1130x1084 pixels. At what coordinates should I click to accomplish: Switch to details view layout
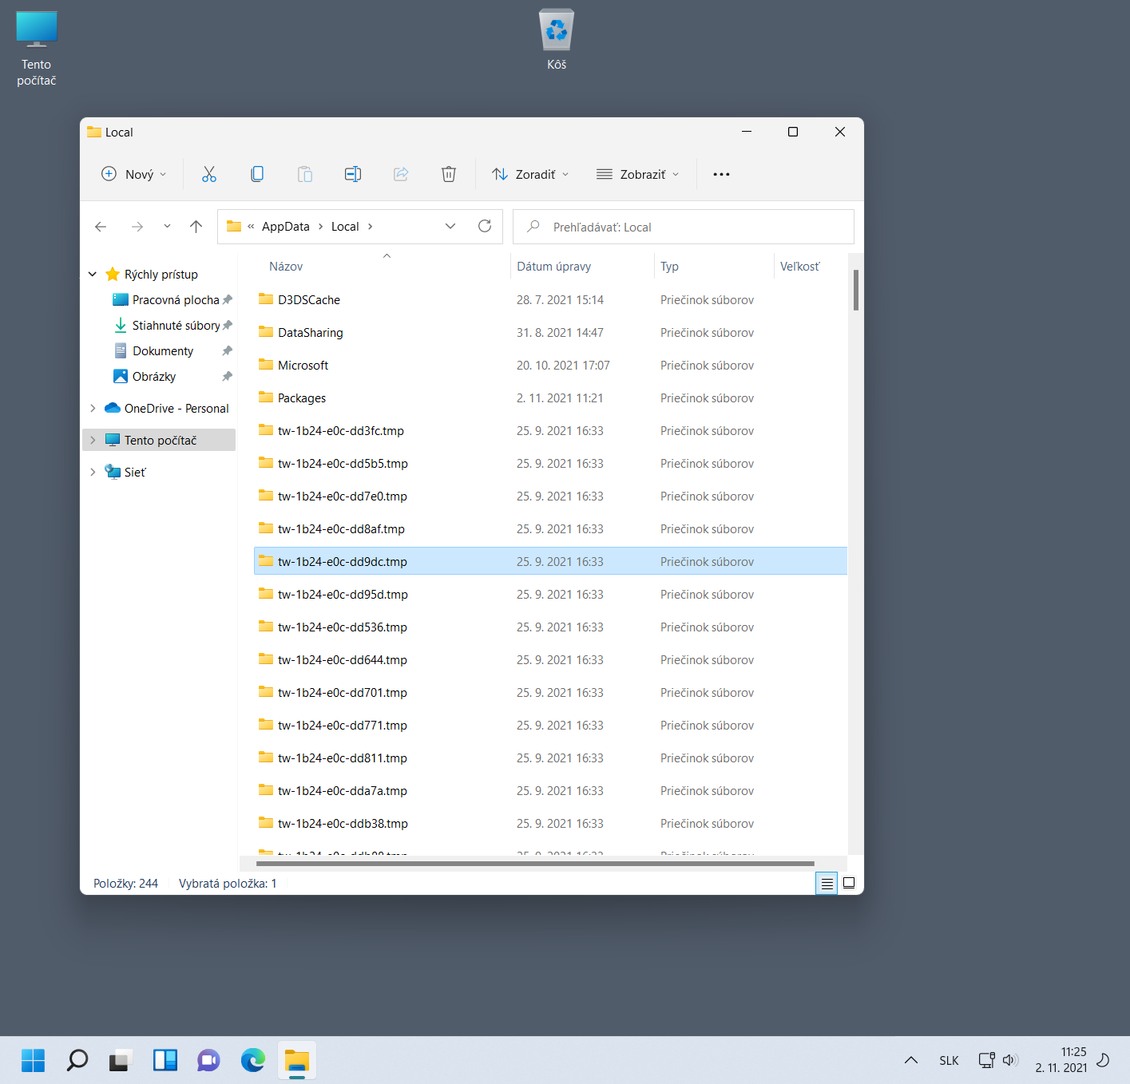[x=827, y=884]
